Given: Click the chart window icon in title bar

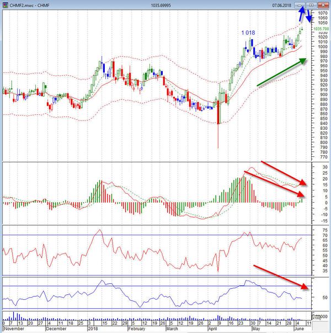Looking at the screenshot, I should point(6,5).
